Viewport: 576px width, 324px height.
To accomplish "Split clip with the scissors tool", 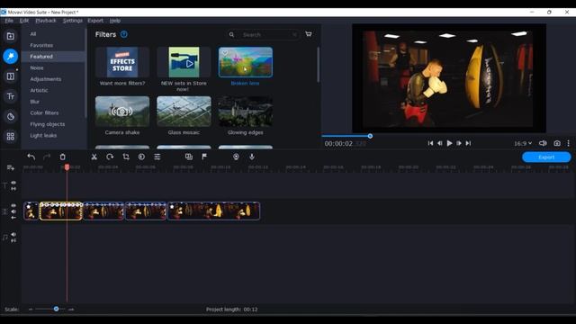I will [x=94, y=157].
